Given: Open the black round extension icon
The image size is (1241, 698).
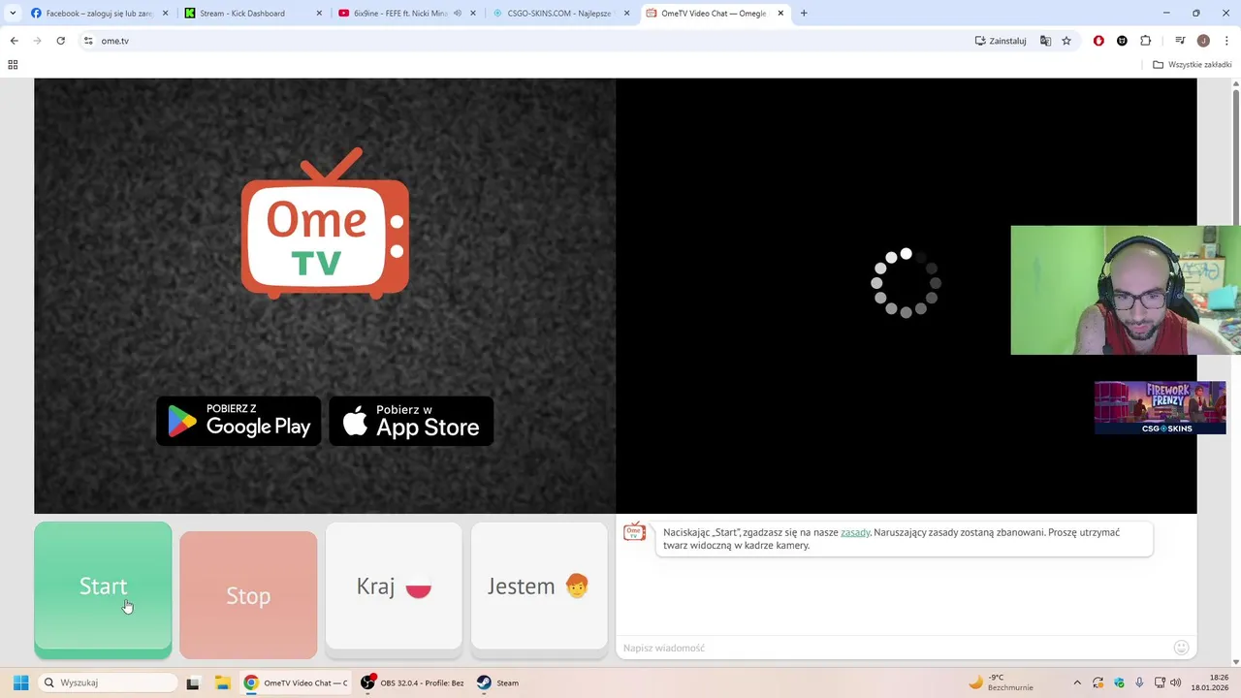Looking at the screenshot, I should [x=1122, y=41].
